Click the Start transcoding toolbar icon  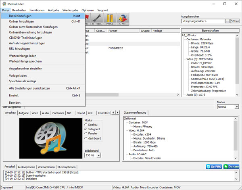123,19
